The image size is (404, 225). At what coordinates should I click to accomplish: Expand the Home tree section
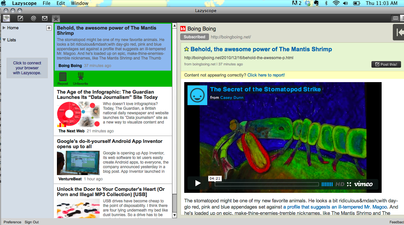[4, 28]
